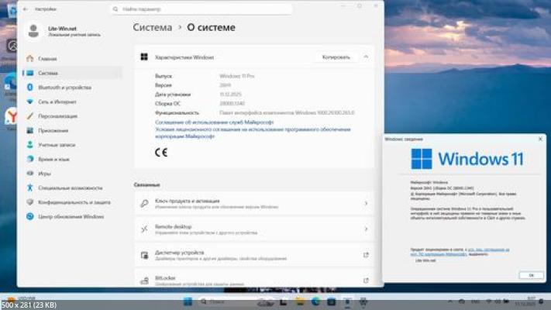The width and height of the screenshot is (551, 310).
Task: Select the Персонализация brush icon
Action: point(29,116)
